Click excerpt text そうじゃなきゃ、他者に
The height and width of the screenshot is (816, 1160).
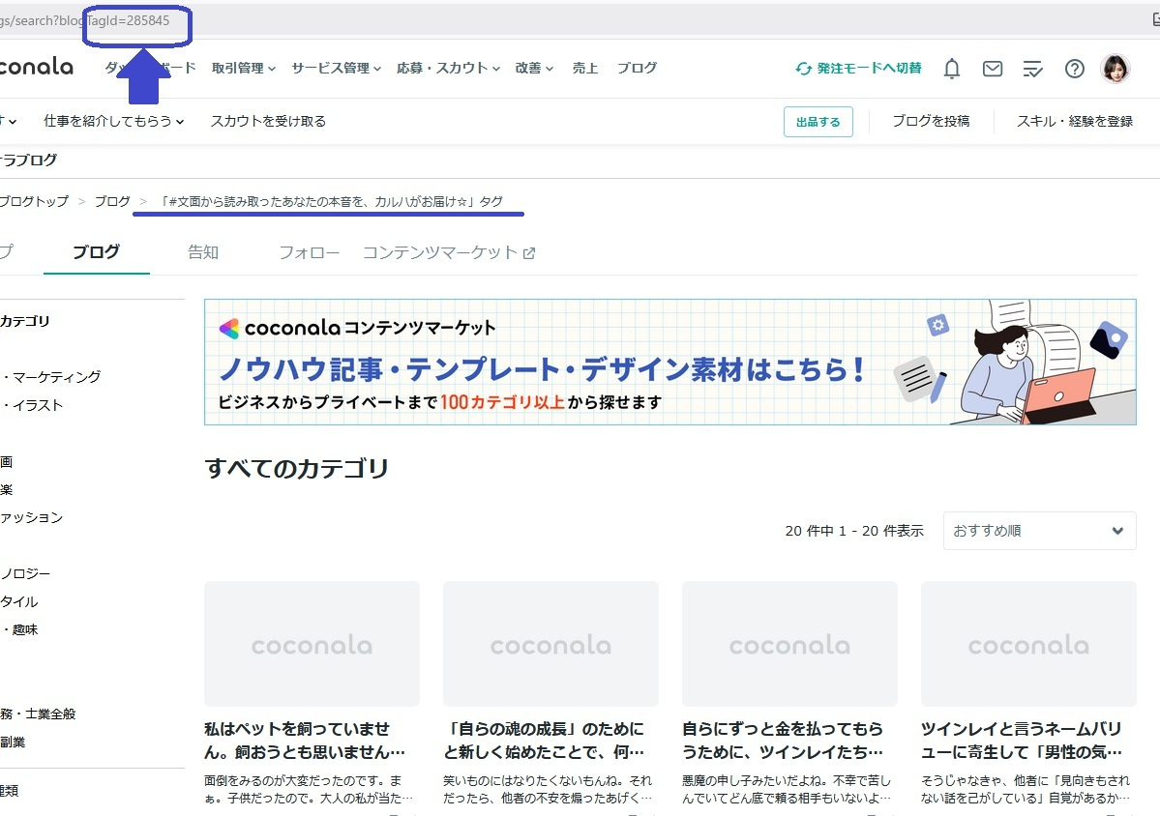click(1026, 789)
